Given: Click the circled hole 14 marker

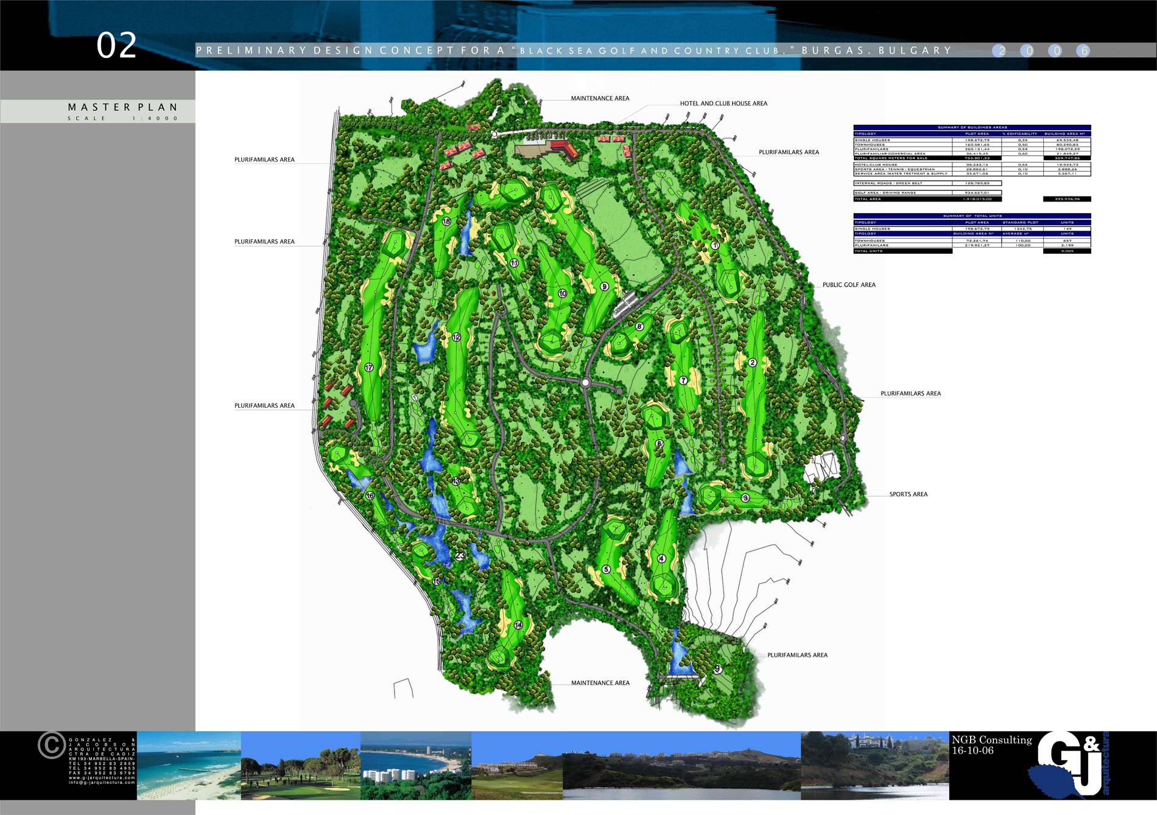Looking at the screenshot, I should coord(518,625).
